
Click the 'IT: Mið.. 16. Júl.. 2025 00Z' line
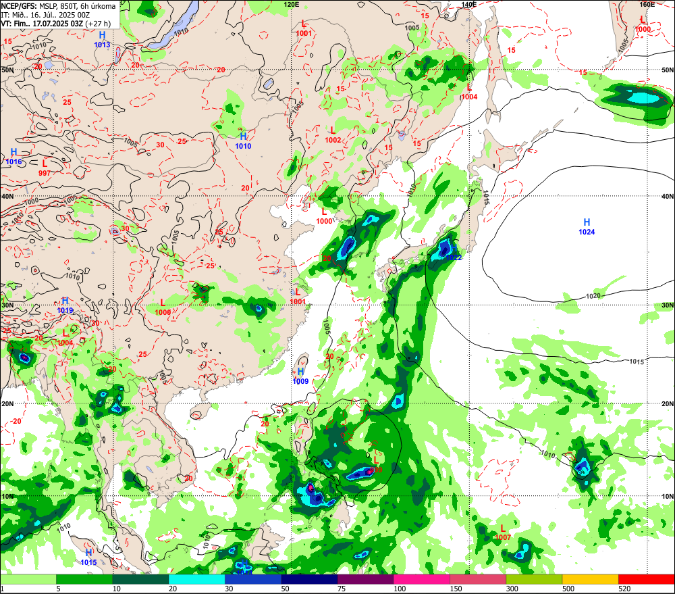click(x=45, y=15)
